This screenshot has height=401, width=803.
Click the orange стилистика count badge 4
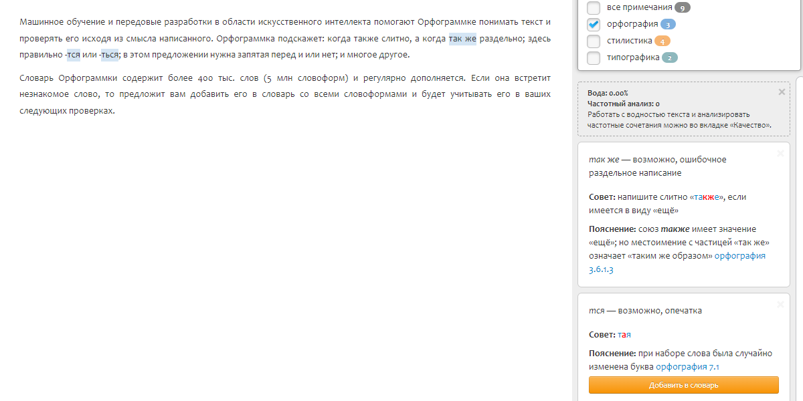tap(662, 41)
